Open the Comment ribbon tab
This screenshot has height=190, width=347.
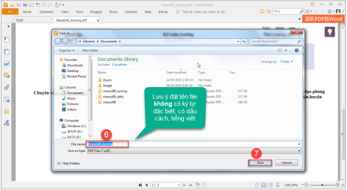pos(46,12)
